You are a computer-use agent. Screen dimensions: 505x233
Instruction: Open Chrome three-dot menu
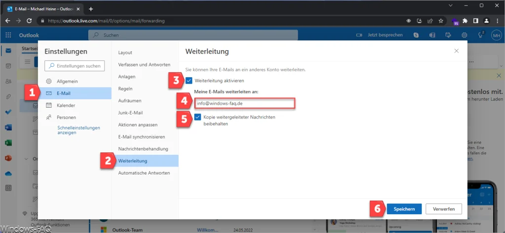pyautogui.click(x=497, y=21)
